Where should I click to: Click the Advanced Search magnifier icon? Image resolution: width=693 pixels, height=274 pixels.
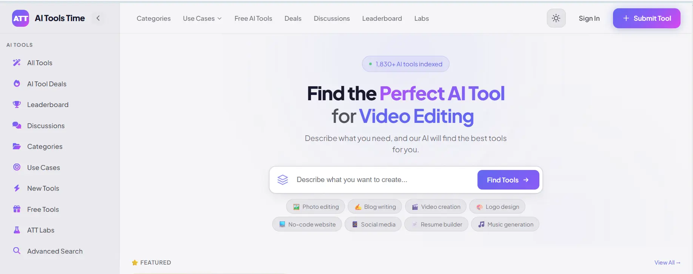[17, 251]
